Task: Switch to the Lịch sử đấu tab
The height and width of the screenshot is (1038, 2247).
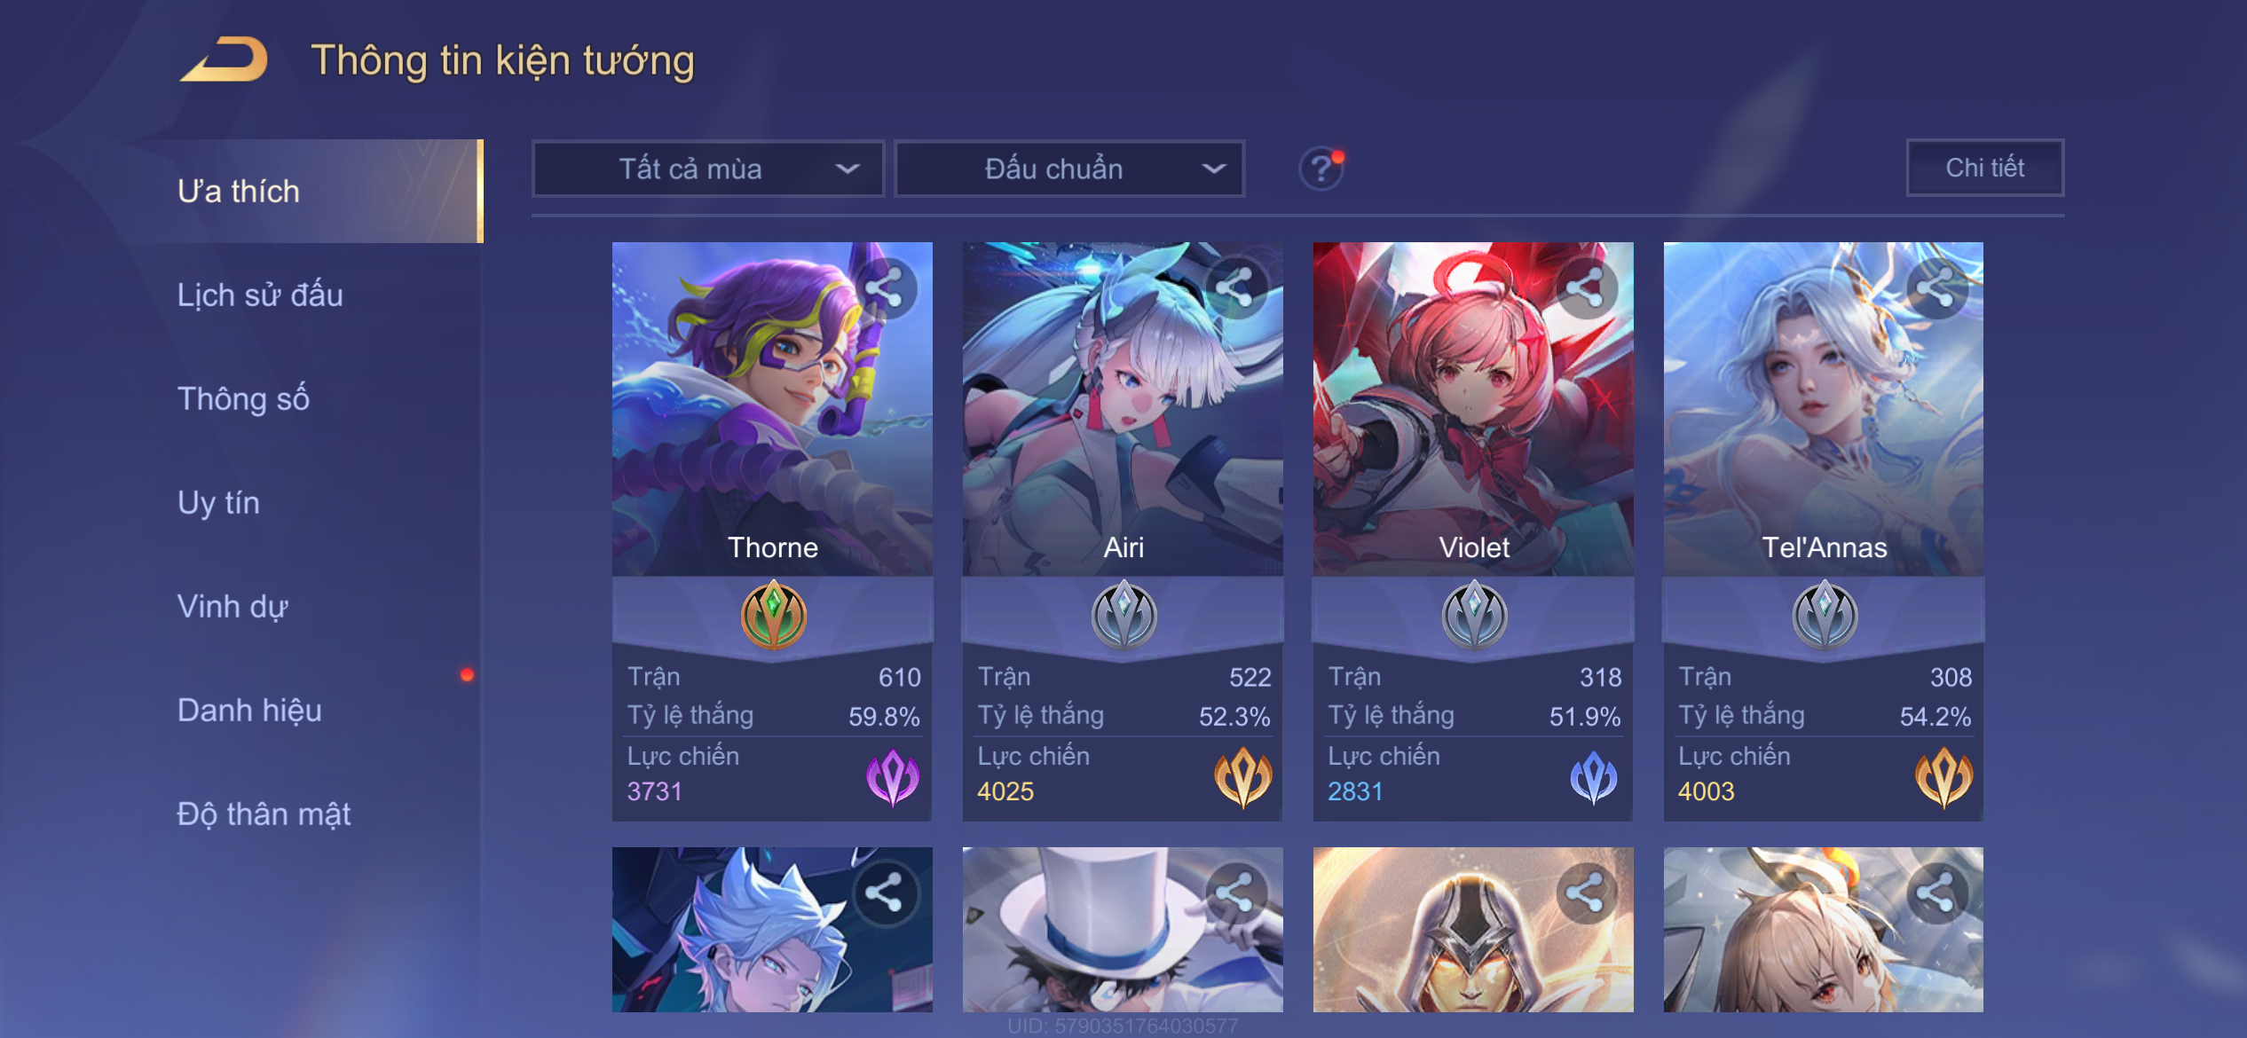Action: [x=260, y=295]
